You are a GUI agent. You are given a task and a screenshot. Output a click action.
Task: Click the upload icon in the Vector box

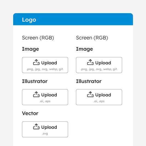[36, 127]
